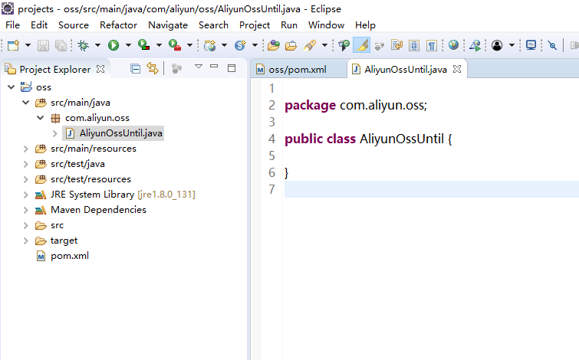
Task: Open the Refactor menu
Action: 119,25
